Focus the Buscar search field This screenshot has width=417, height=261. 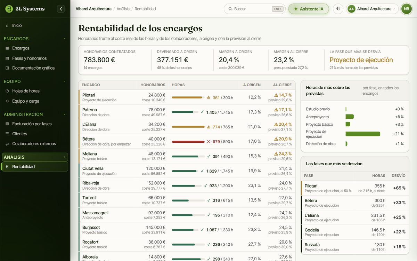(x=254, y=9)
